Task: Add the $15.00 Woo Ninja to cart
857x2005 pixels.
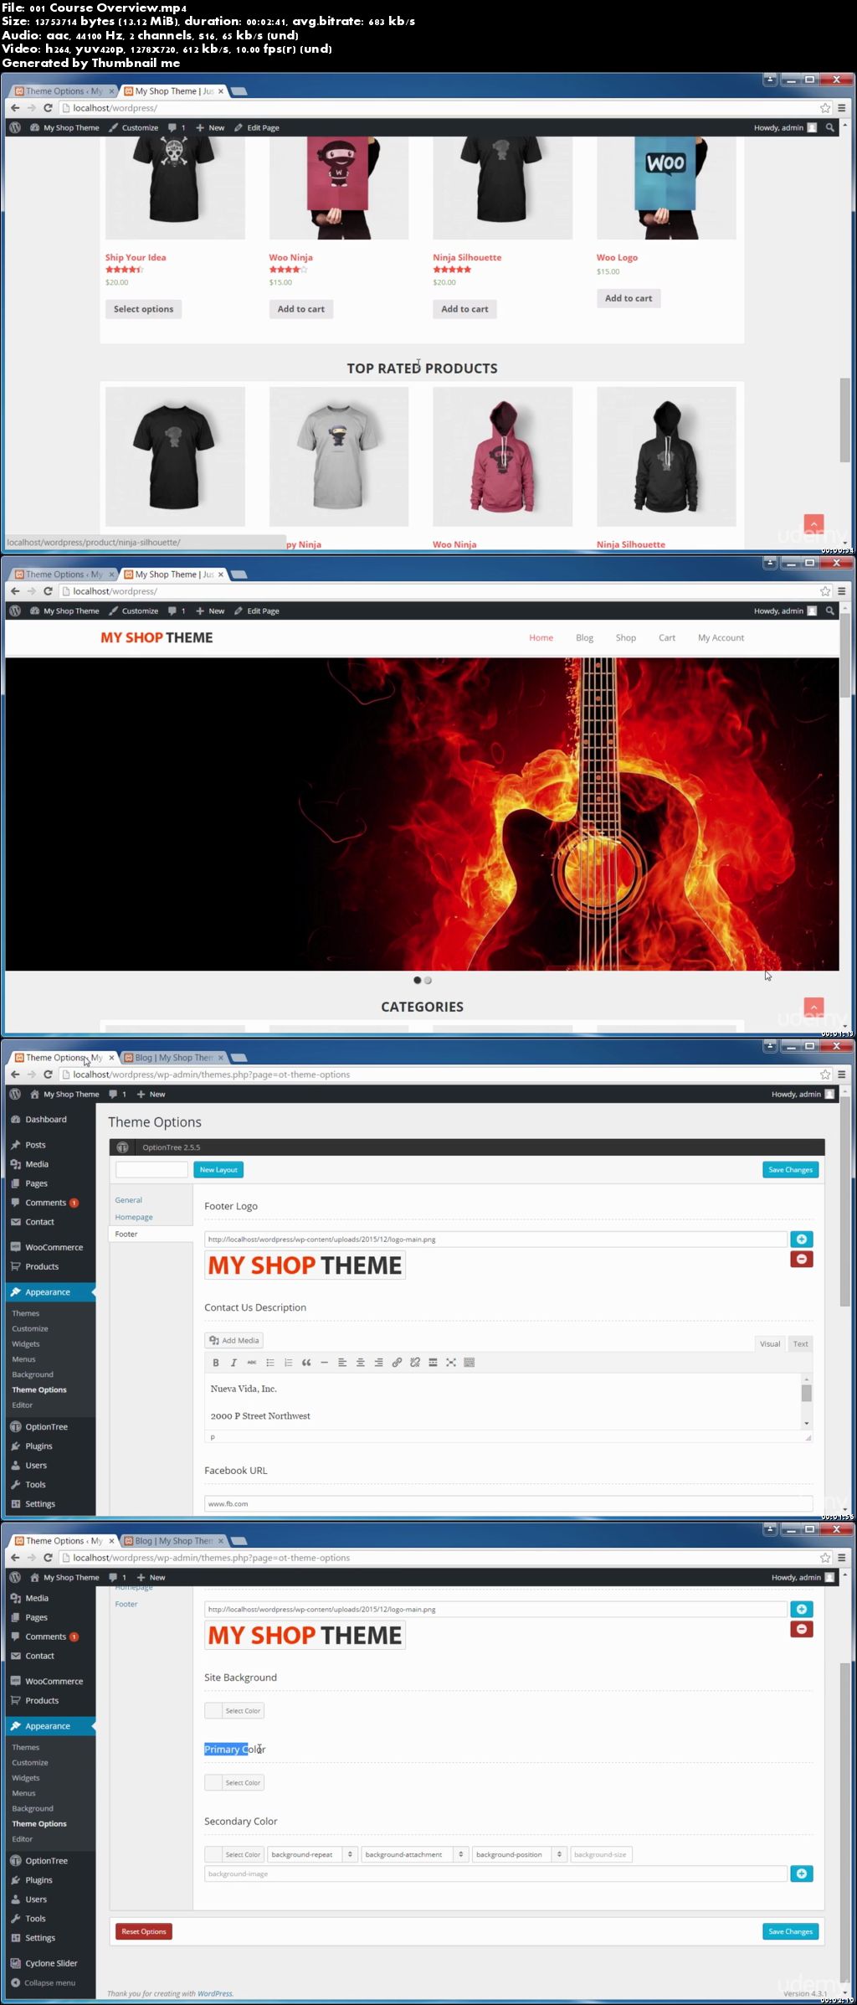Action: [301, 309]
